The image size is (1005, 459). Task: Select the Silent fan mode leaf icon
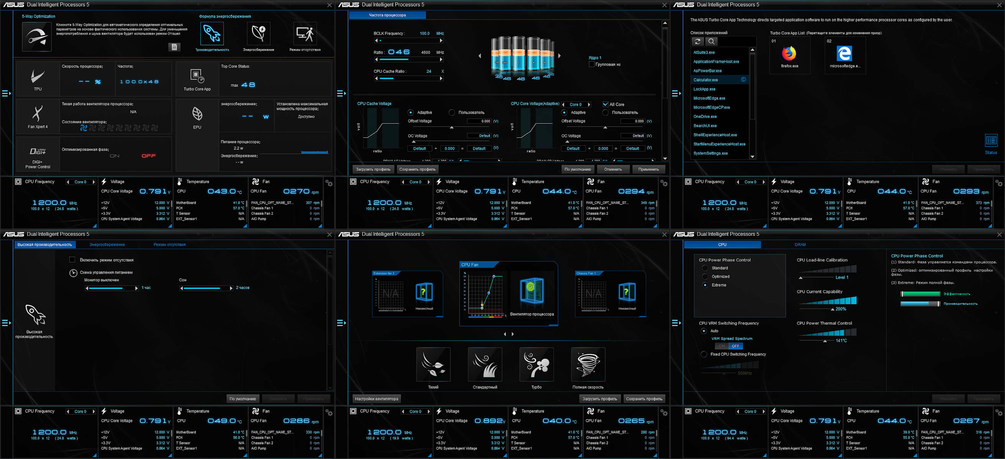433,364
